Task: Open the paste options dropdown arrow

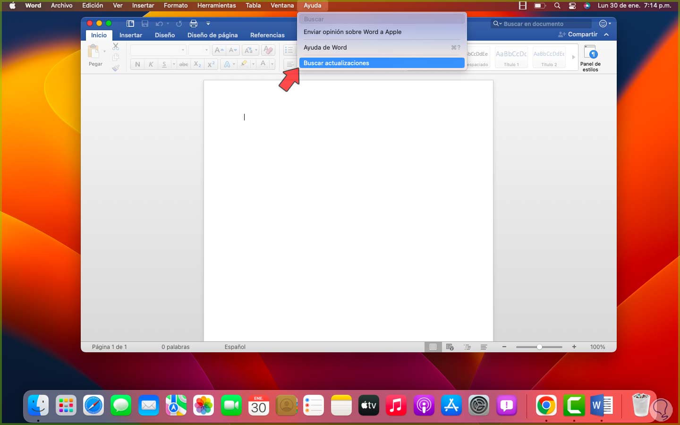Action: (x=104, y=51)
